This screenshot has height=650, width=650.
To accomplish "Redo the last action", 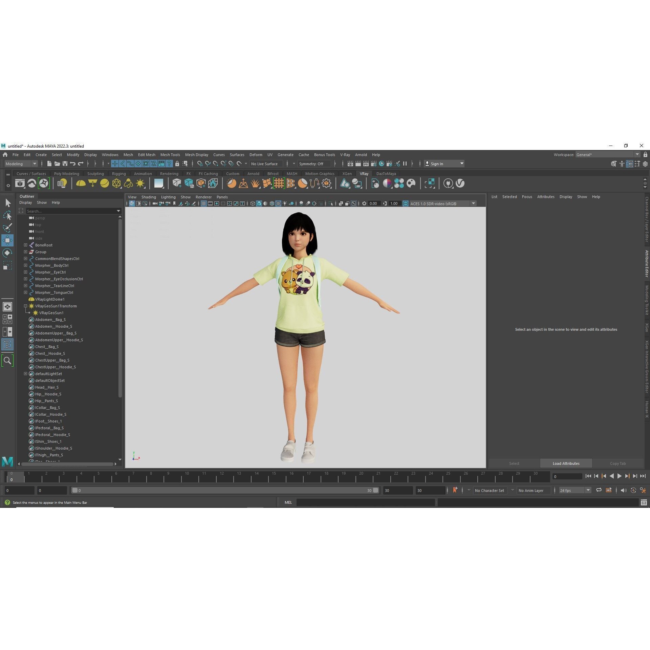I will click(x=81, y=164).
